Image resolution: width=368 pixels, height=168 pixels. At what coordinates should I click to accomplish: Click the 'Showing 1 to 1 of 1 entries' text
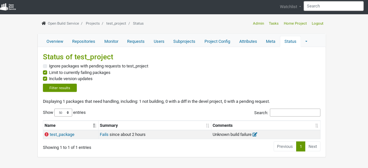67,148
